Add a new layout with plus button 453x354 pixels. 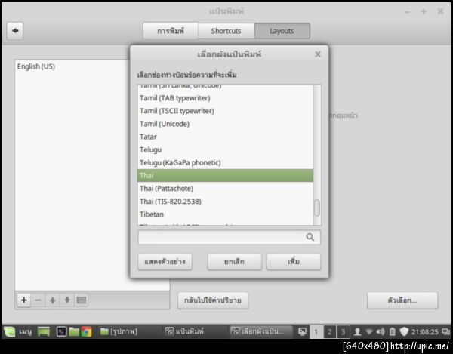(24, 300)
